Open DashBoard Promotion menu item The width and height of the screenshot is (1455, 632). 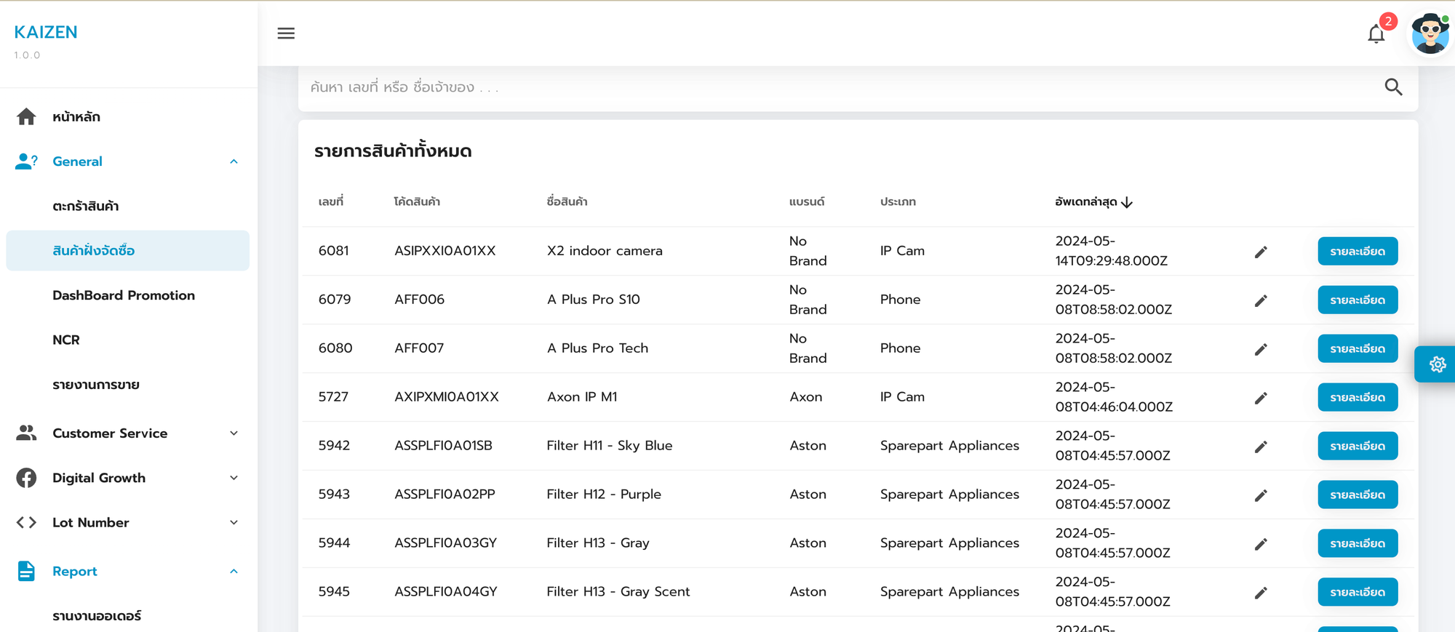pyautogui.click(x=129, y=295)
